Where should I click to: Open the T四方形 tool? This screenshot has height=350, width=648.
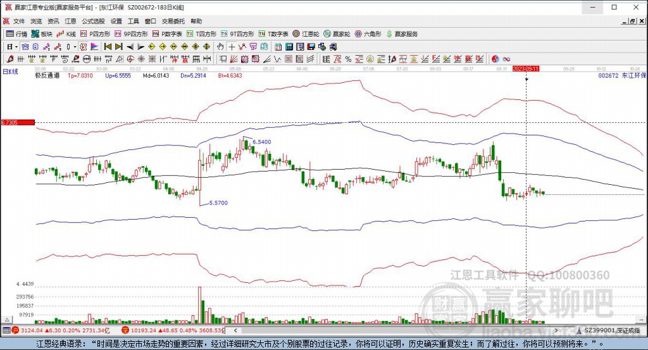point(201,34)
